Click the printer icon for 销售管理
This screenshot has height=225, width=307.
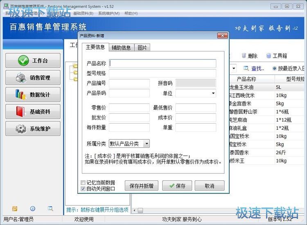(x=21, y=78)
